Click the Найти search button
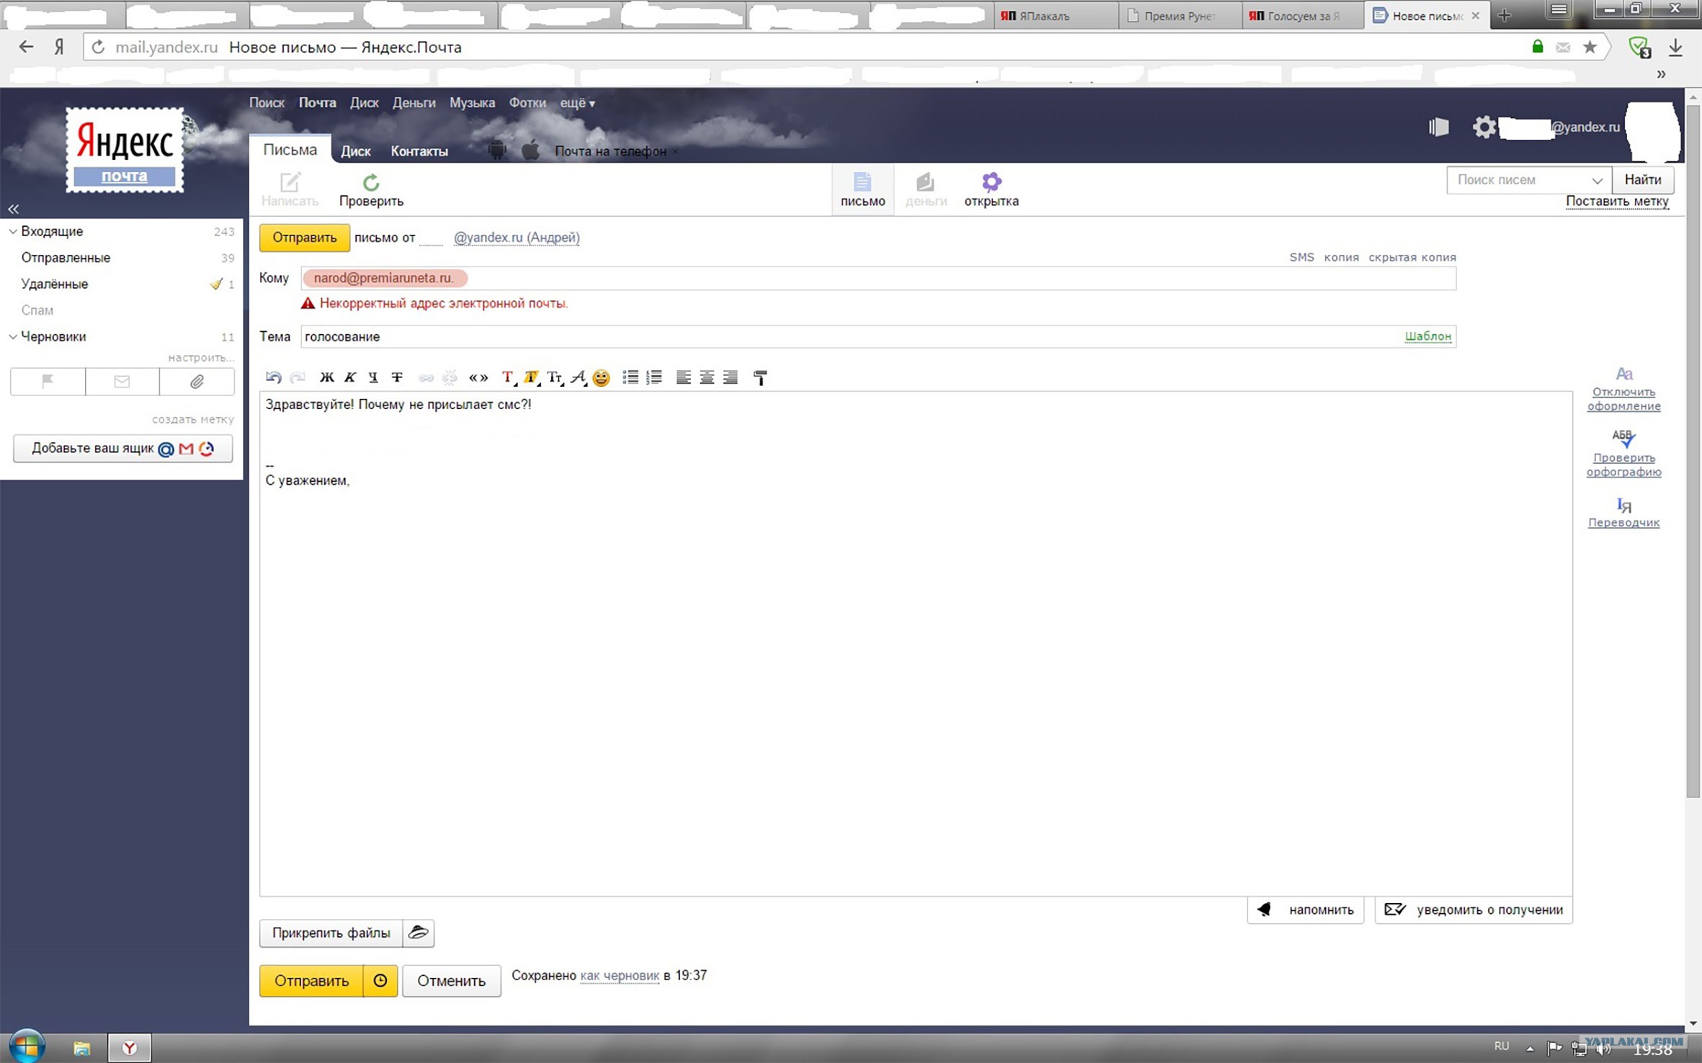Screen dimensions: 1702x1063 [x=1642, y=180]
